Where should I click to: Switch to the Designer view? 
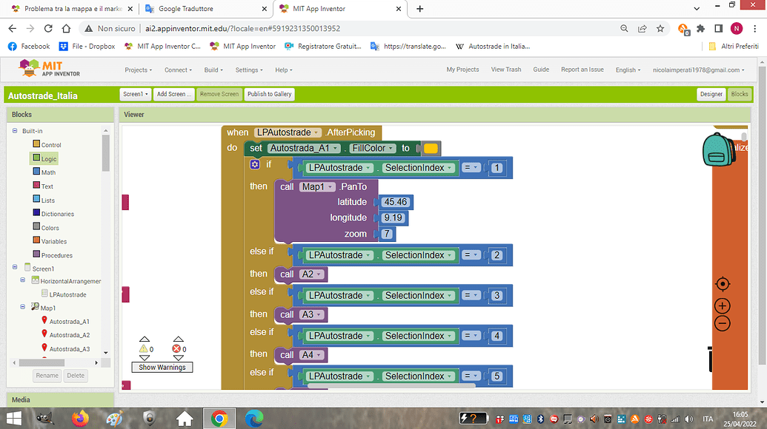[x=711, y=95]
